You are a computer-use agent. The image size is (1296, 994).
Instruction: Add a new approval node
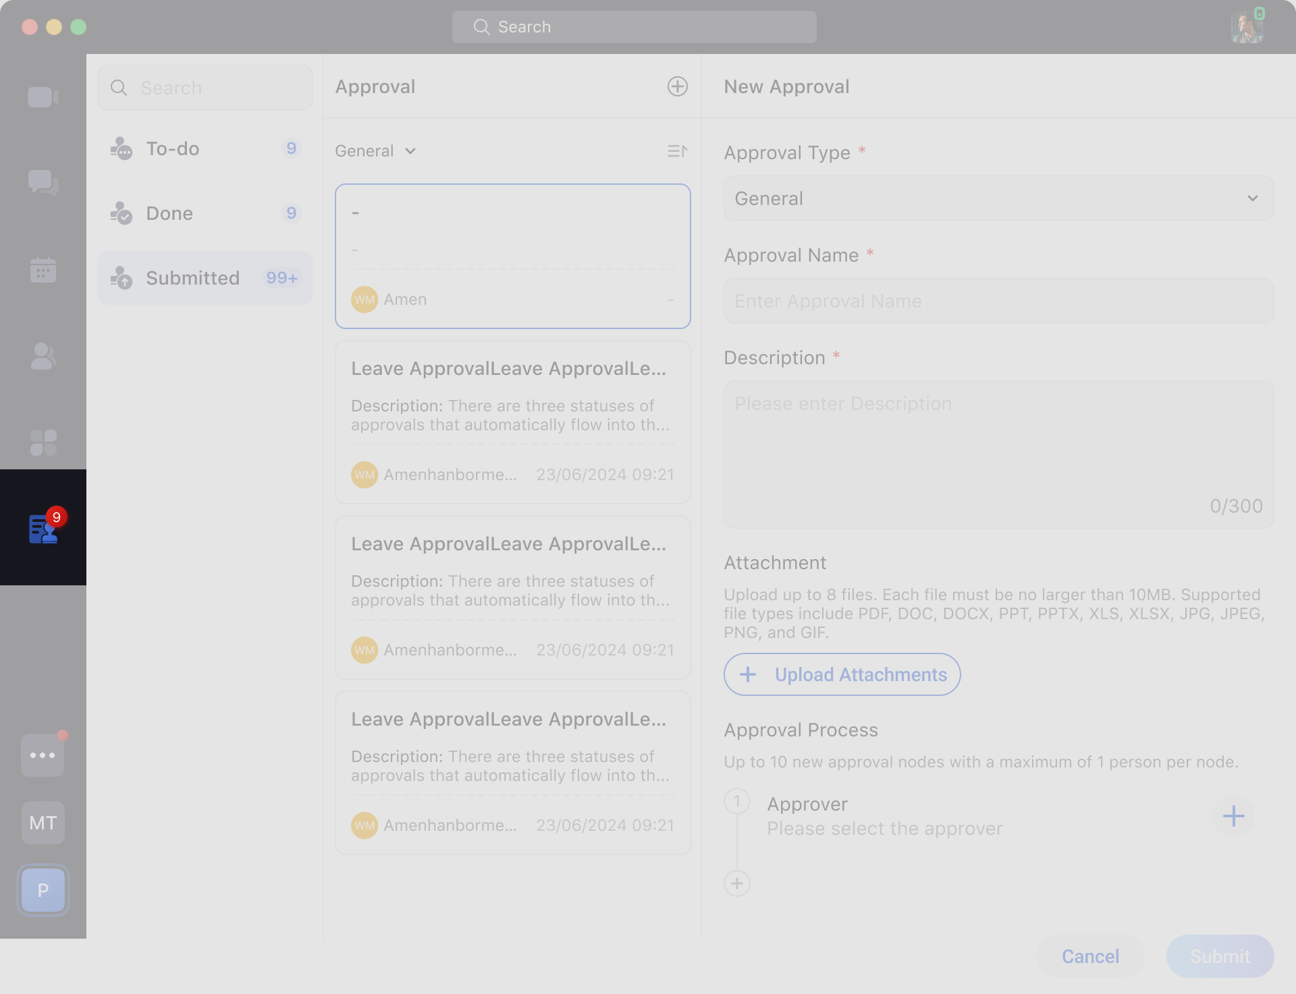pos(737,883)
